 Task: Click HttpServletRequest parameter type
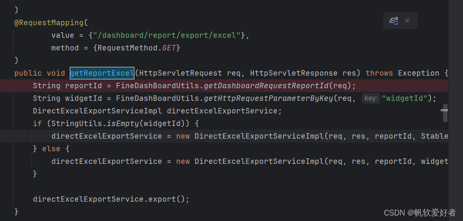(181, 73)
